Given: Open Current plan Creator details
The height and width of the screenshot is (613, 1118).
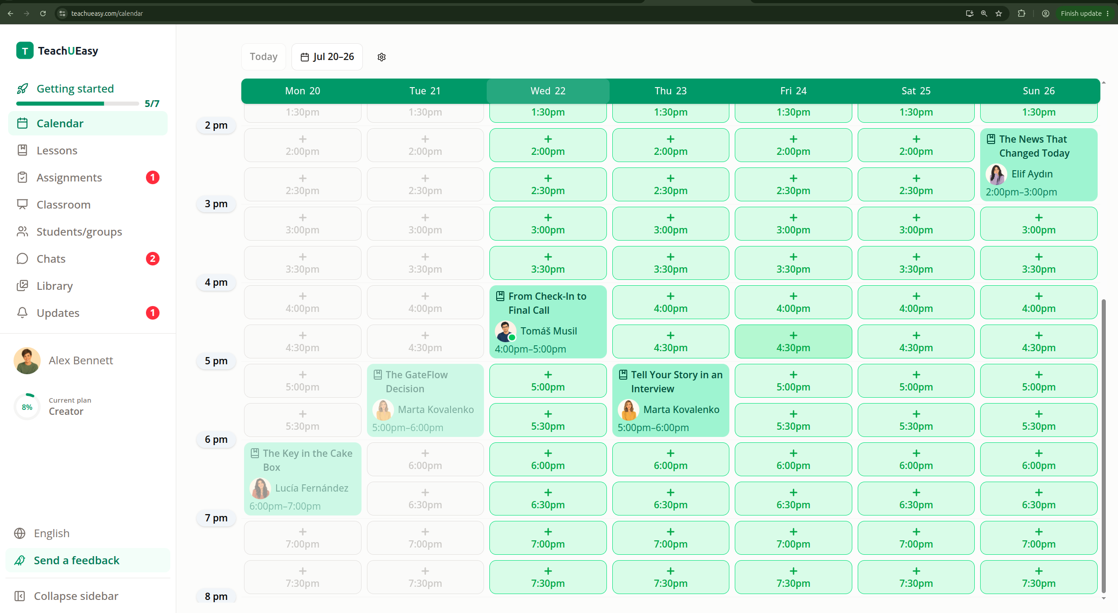Looking at the screenshot, I should tap(70, 406).
